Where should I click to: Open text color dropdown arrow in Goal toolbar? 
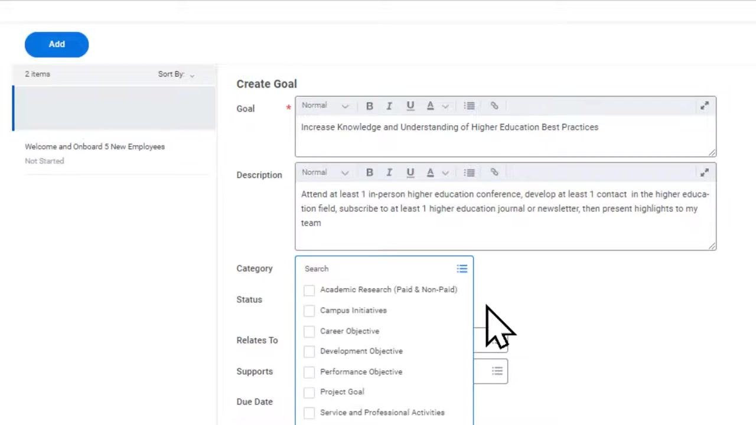tap(445, 106)
